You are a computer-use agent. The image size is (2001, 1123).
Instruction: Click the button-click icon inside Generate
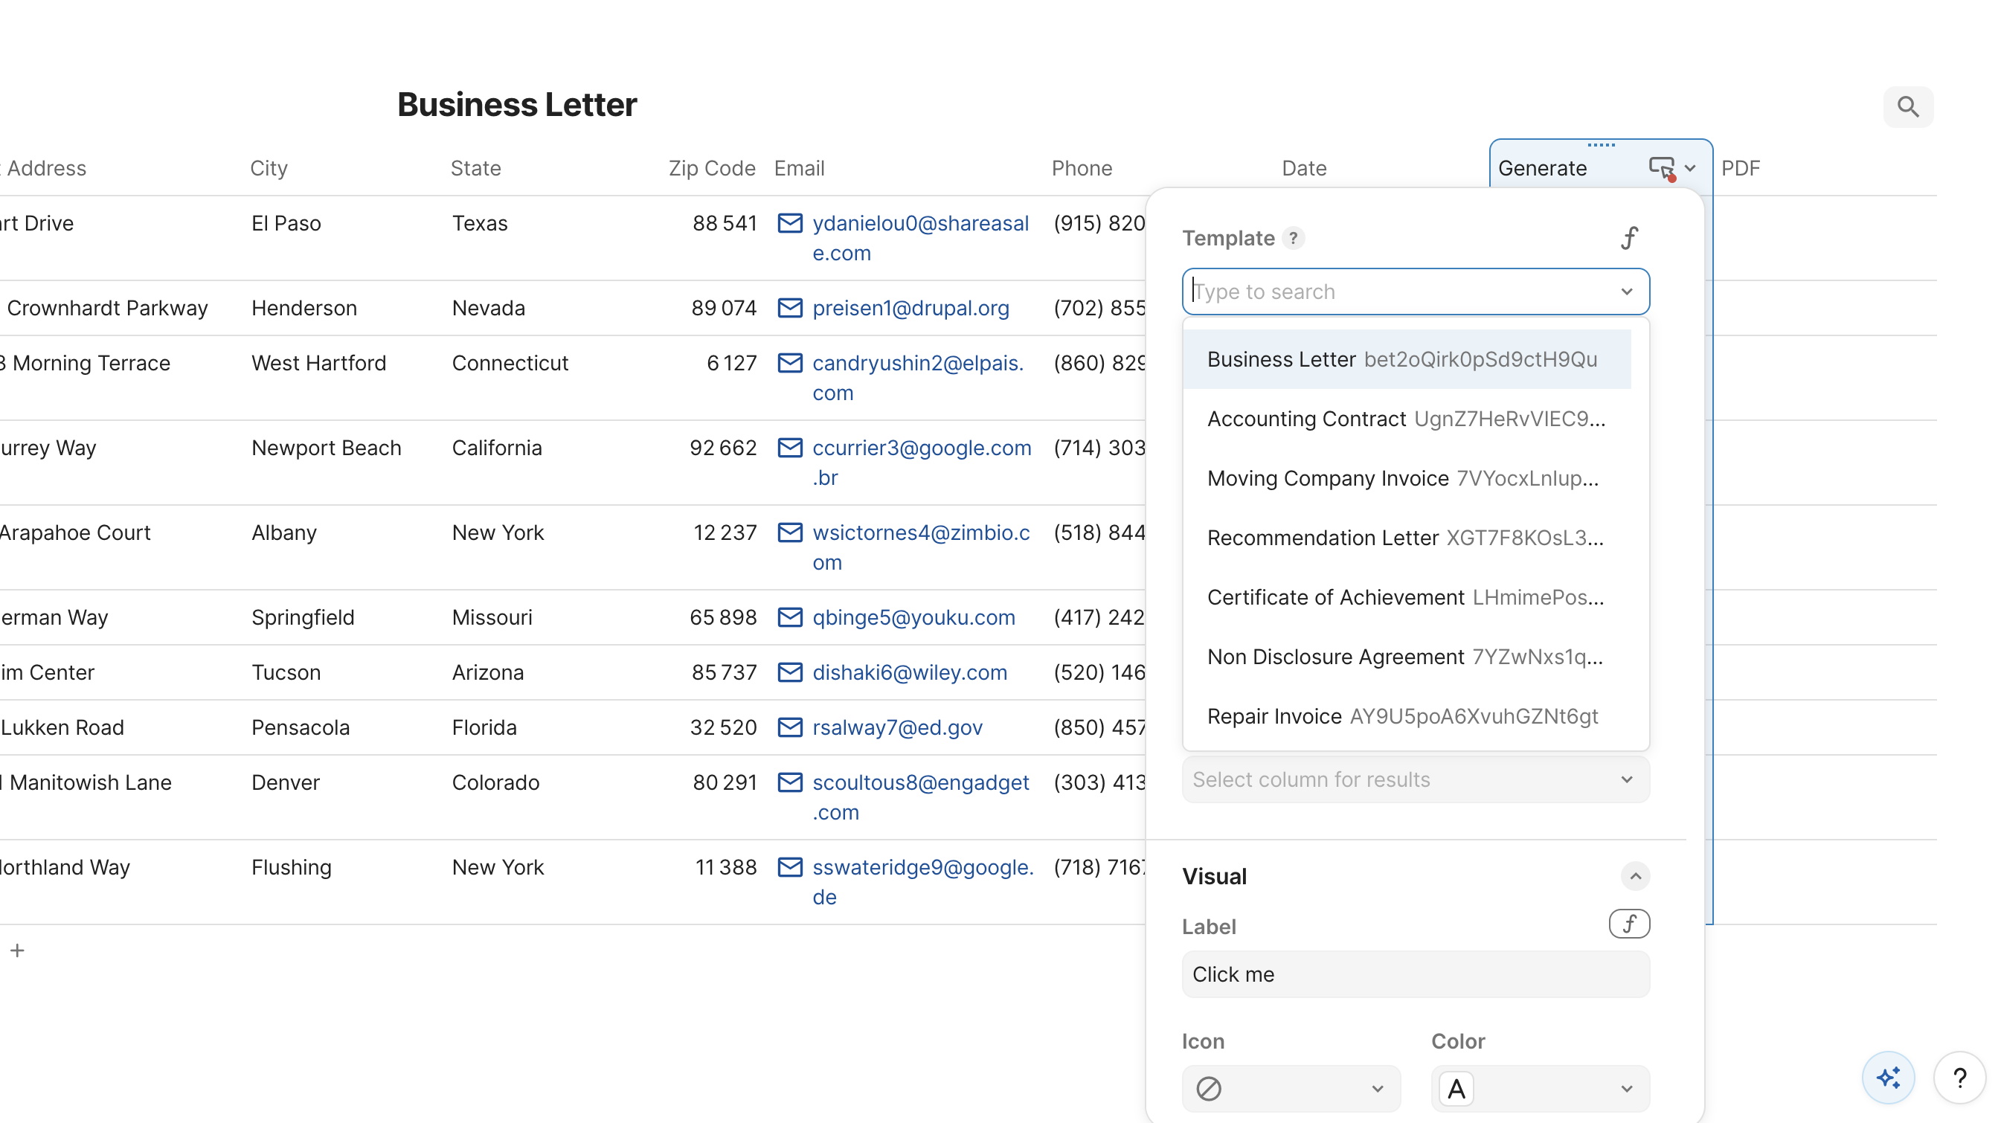(x=1663, y=168)
